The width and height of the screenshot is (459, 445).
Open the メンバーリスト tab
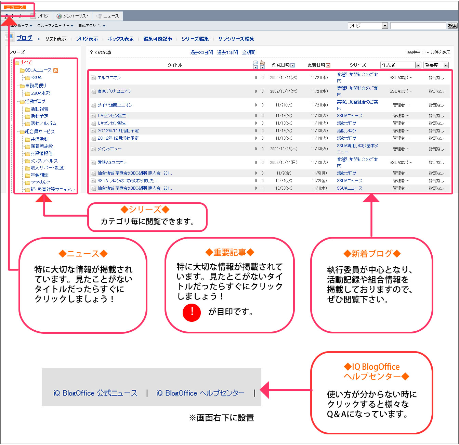(73, 16)
